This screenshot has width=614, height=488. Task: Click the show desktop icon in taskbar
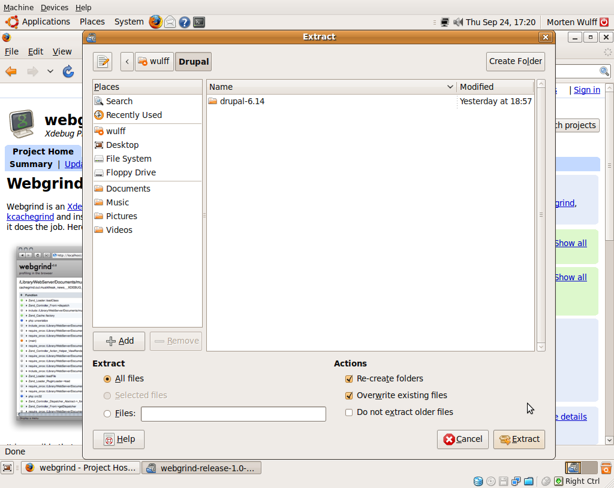pyautogui.click(x=7, y=468)
